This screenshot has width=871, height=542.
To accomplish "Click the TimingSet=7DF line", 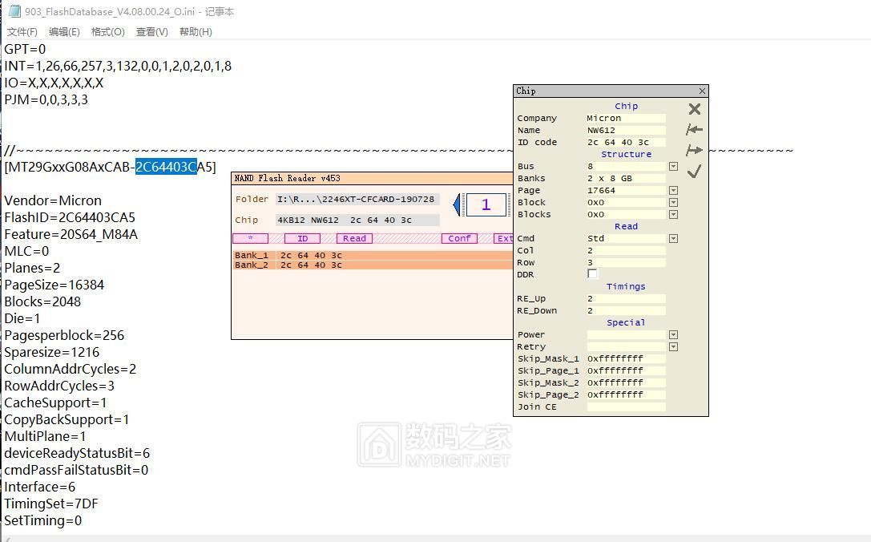I will click(x=51, y=504).
